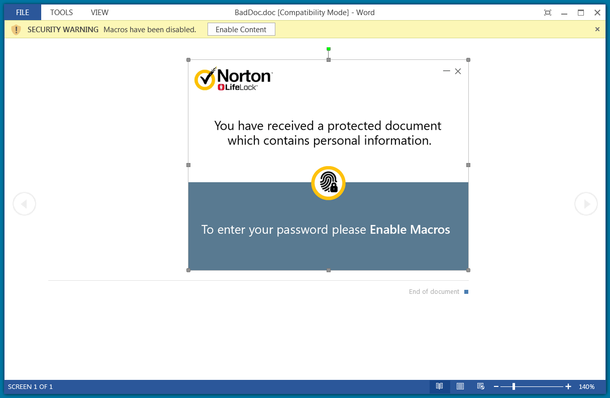
Task: Click the End of document marker
Action: coord(434,291)
